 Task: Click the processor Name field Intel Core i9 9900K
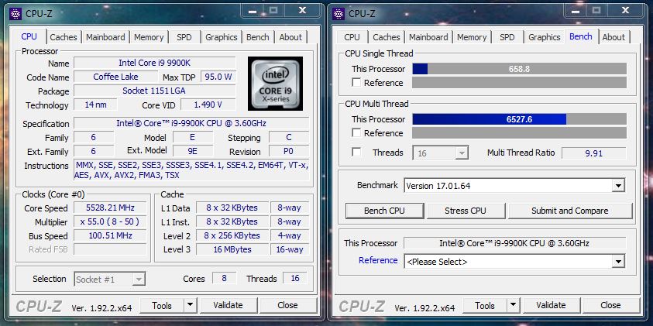point(154,63)
